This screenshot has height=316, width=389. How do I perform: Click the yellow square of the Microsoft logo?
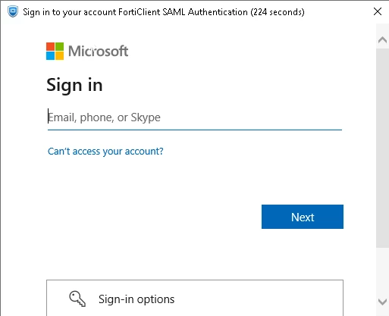coord(59,55)
